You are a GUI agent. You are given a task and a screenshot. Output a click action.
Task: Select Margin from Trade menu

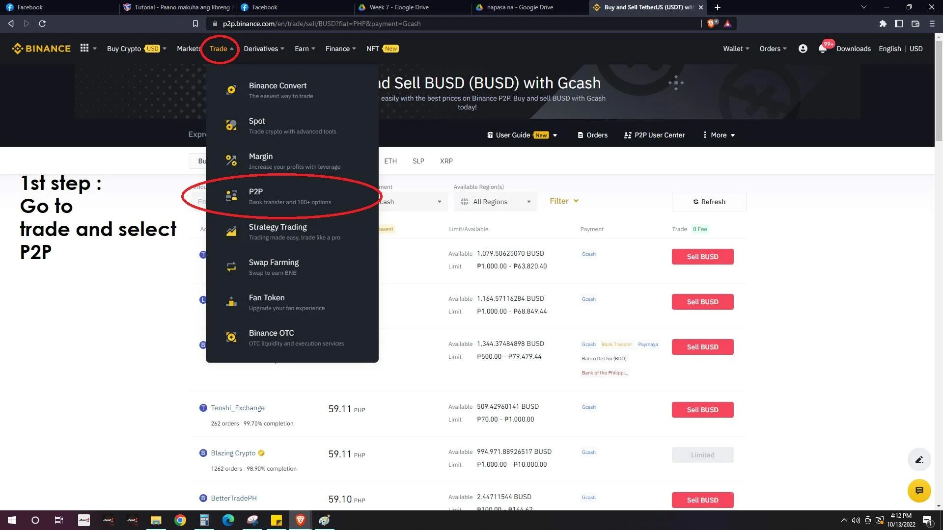coord(292,161)
